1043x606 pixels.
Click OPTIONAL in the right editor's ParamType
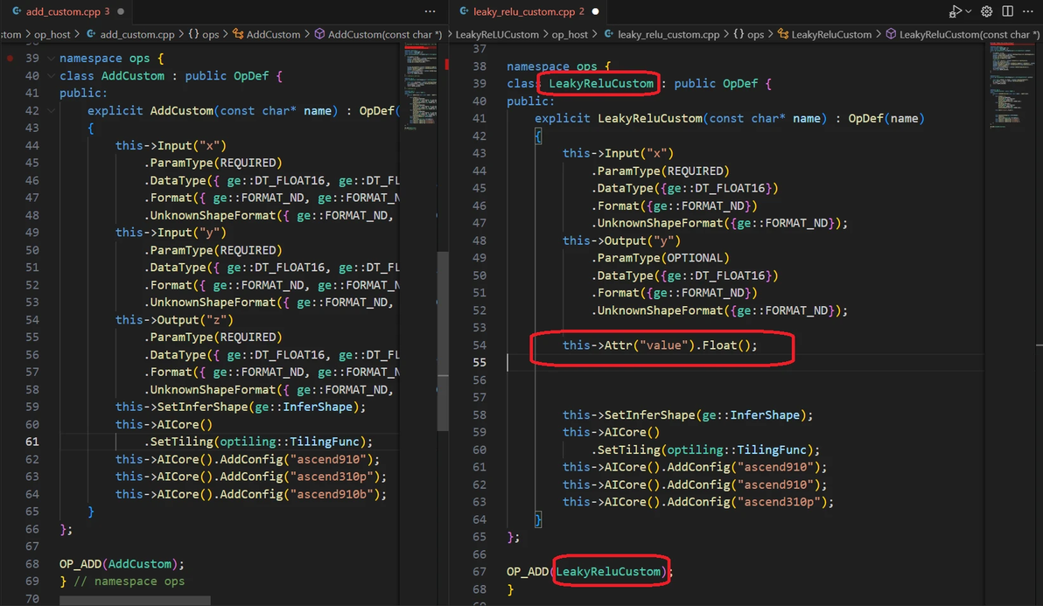pos(695,258)
